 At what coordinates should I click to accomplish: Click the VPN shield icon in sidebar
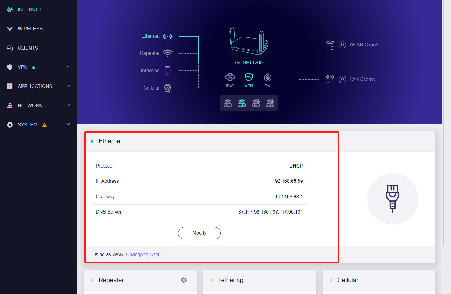click(10, 67)
